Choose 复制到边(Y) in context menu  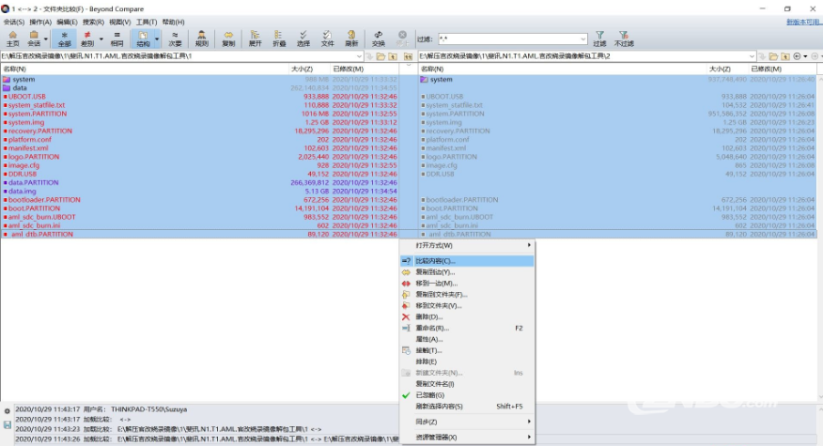tap(467, 272)
